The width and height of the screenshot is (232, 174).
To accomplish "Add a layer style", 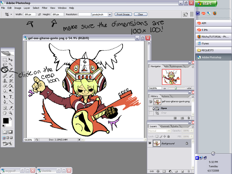I will [158, 171].
